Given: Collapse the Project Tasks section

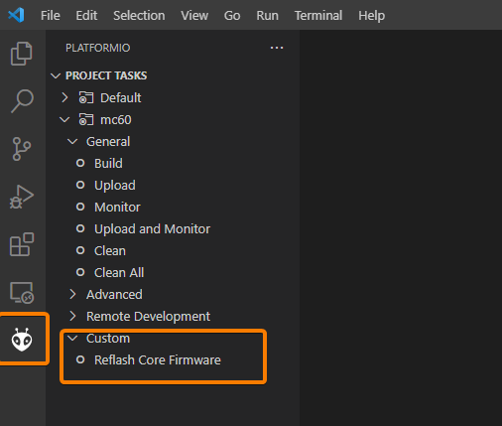Looking at the screenshot, I should point(56,75).
